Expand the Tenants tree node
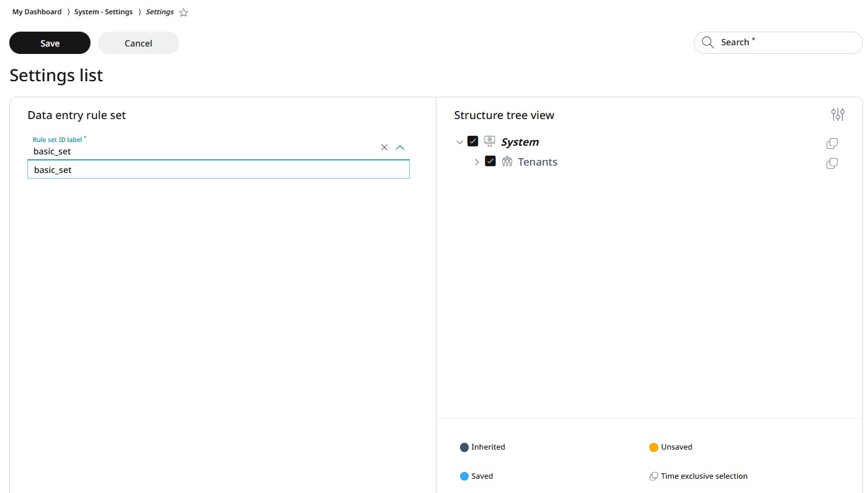This screenshot has height=493, width=868. (477, 162)
